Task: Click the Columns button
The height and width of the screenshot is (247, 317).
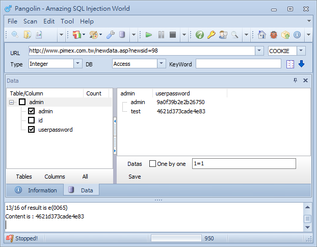Action: click(x=55, y=177)
